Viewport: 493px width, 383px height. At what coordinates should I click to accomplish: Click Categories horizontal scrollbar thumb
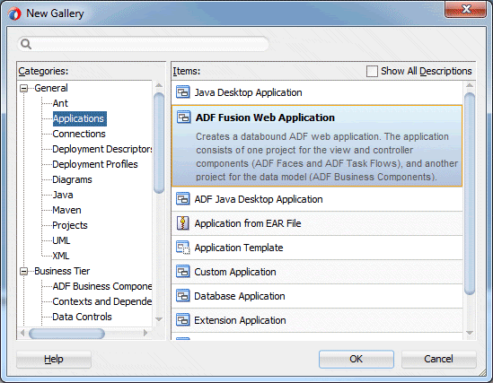tap(66, 334)
